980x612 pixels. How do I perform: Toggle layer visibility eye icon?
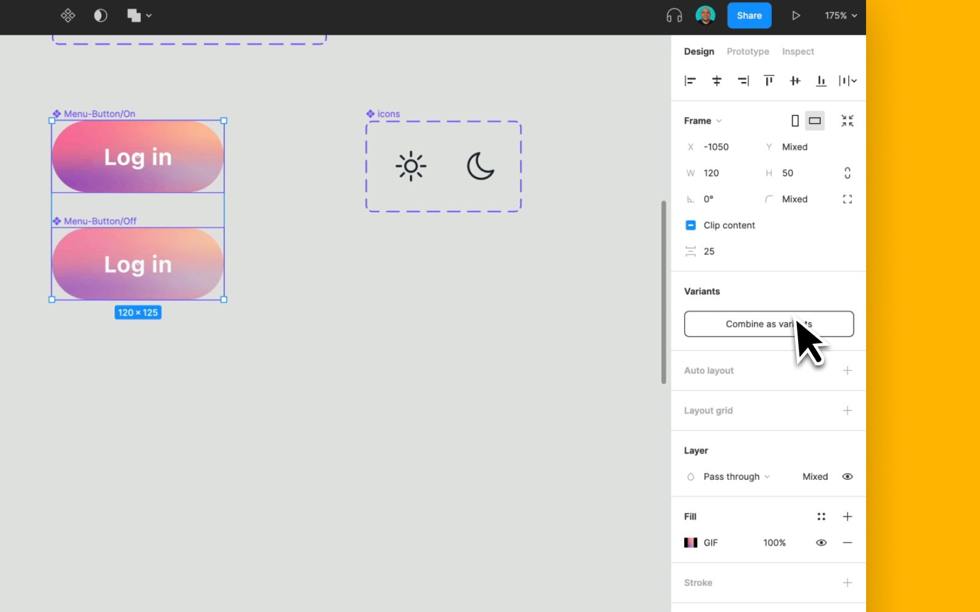pyautogui.click(x=847, y=477)
